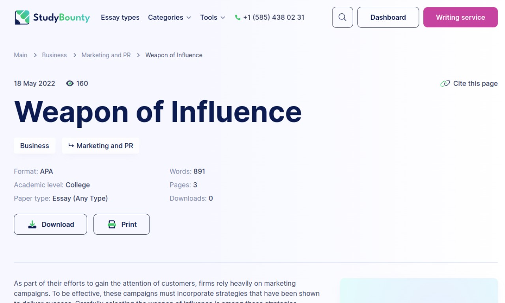The width and height of the screenshot is (505, 303).
Task: Expand the Categories dropdown
Action: 169,17
